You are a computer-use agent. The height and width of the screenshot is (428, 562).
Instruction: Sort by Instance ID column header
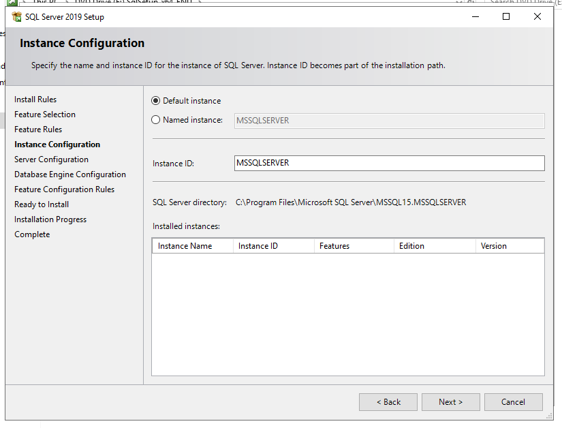point(274,246)
